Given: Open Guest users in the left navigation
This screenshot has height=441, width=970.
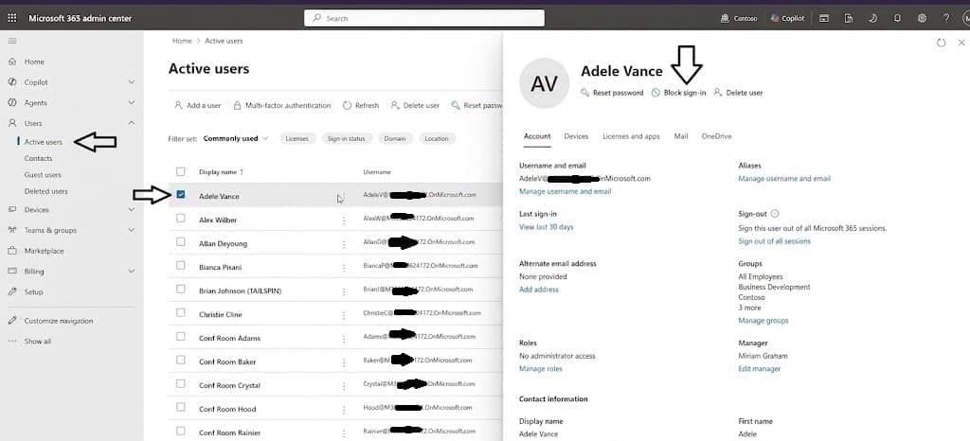Looking at the screenshot, I should [x=43, y=175].
